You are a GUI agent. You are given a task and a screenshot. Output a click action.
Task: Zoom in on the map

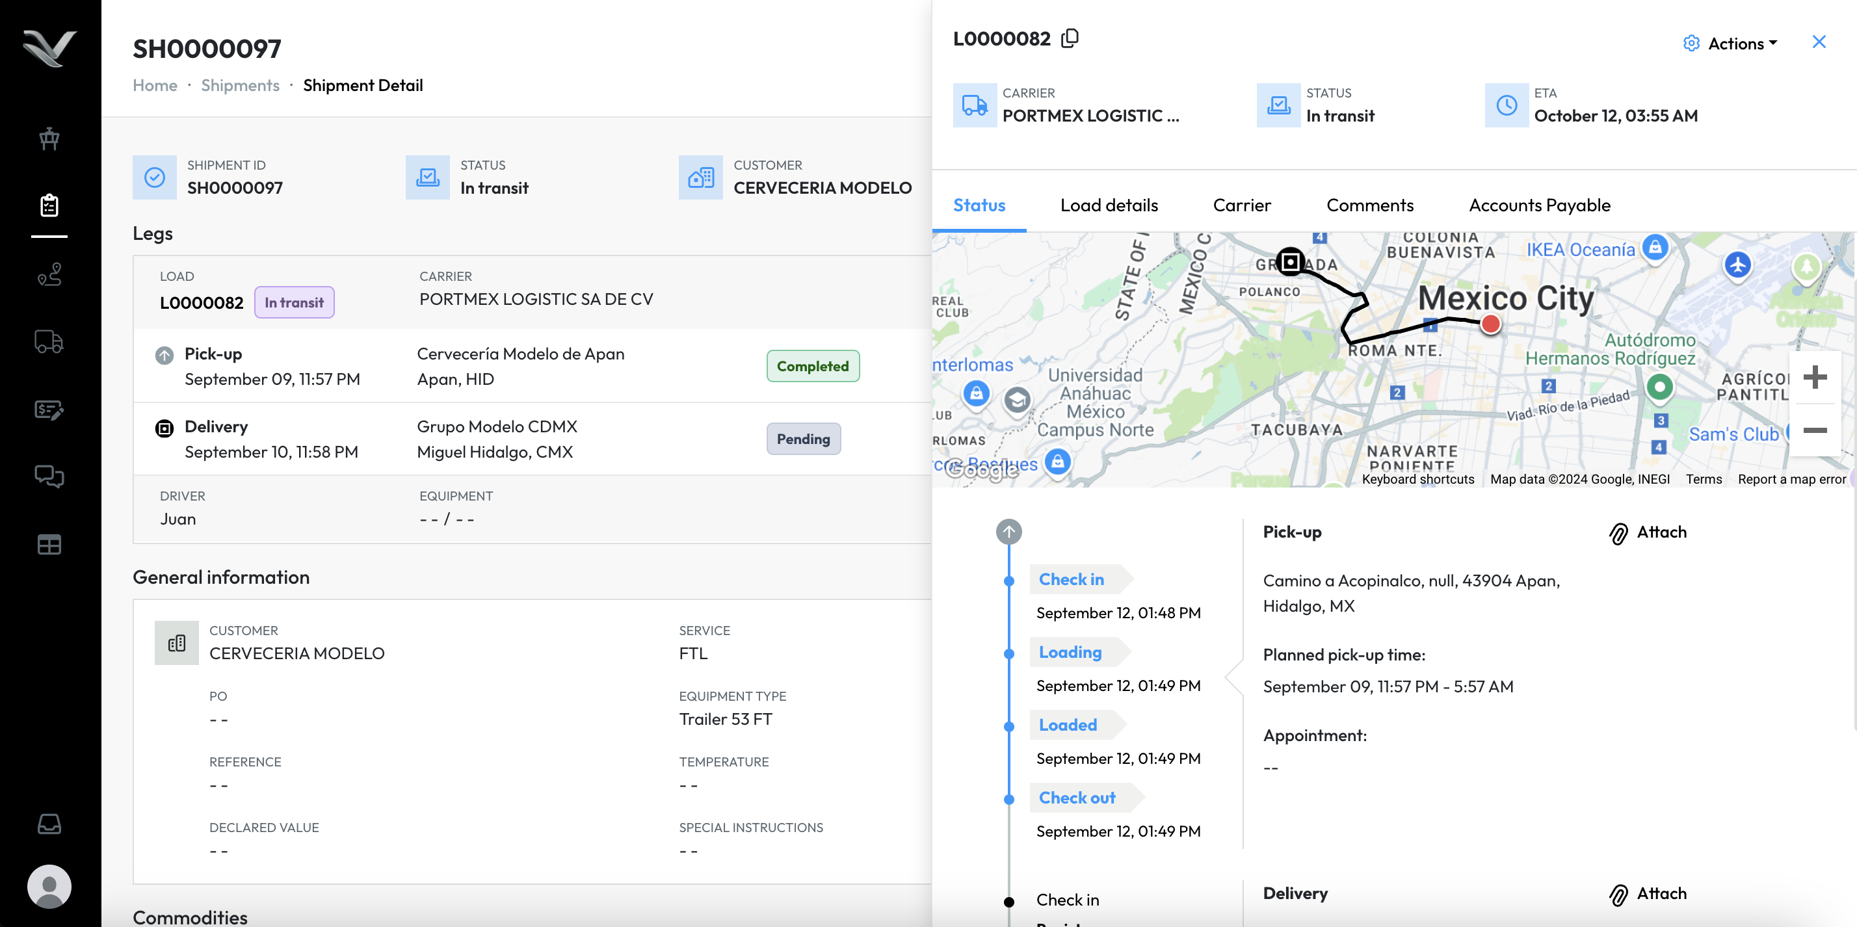point(1815,377)
